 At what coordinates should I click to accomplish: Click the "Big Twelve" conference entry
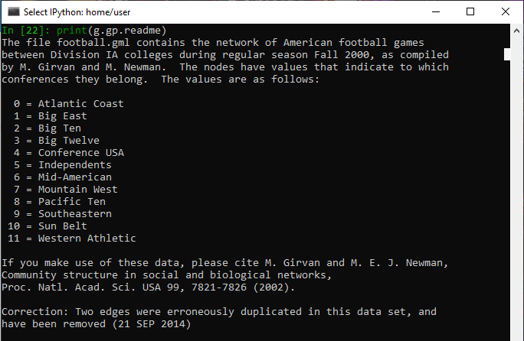pos(68,141)
